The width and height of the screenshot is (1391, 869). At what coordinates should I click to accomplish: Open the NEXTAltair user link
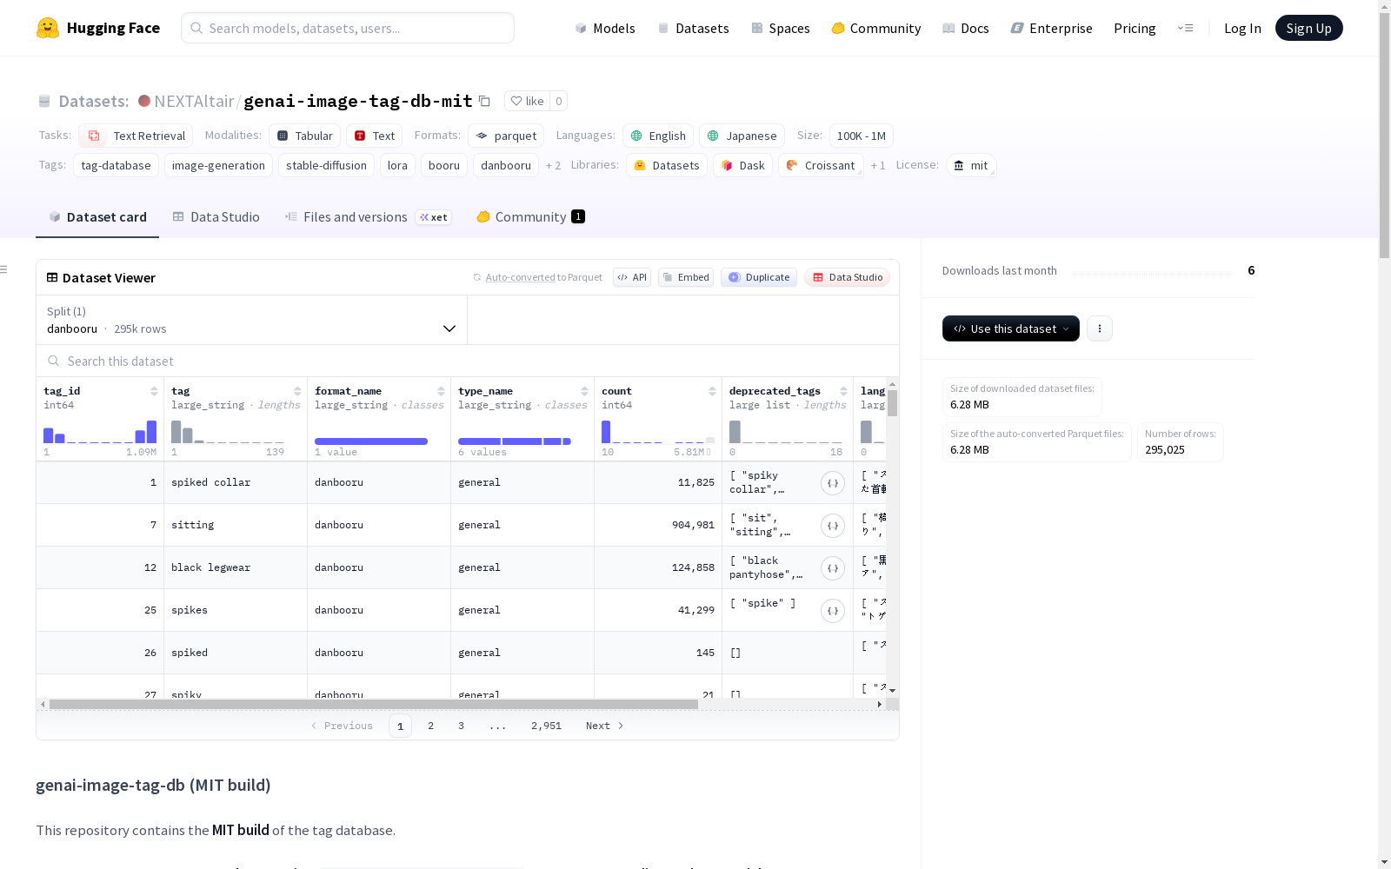pos(194,101)
